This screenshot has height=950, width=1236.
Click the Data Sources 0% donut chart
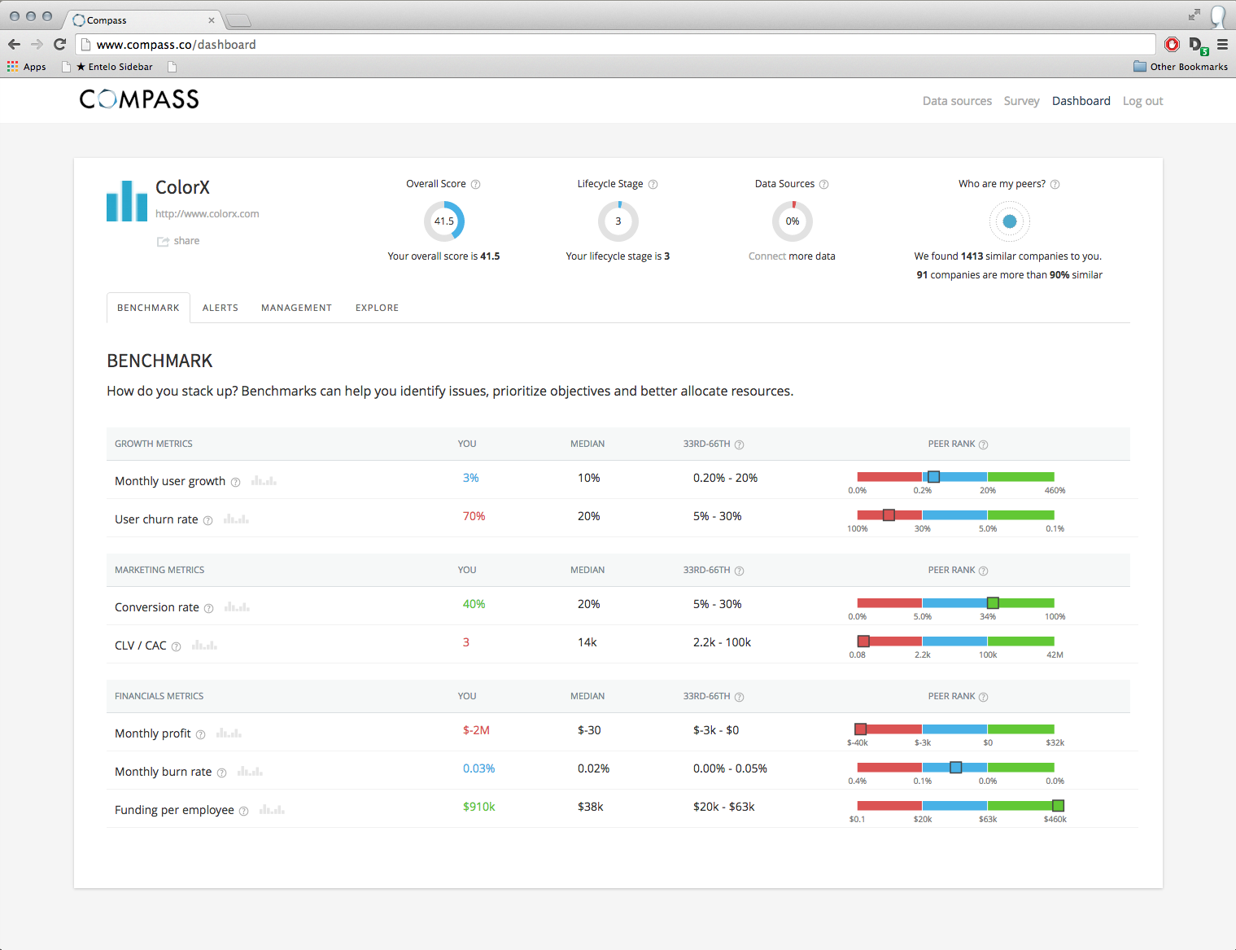793,221
